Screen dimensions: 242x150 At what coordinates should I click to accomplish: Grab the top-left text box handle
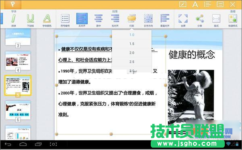pyautogui.click(x=57, y=36)
